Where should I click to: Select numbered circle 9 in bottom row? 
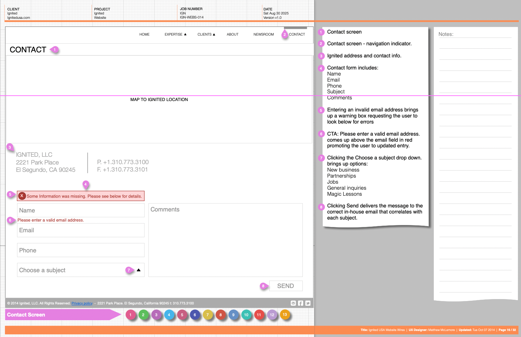pos(233,315)
